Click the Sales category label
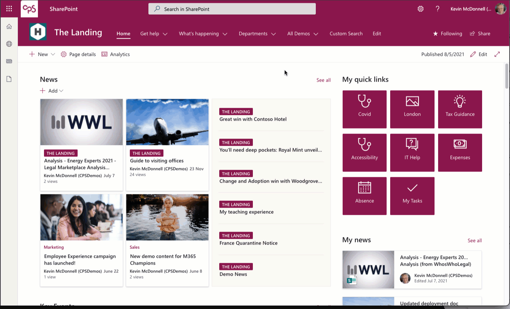Screen dimensions: 510x309 [134, 247]
